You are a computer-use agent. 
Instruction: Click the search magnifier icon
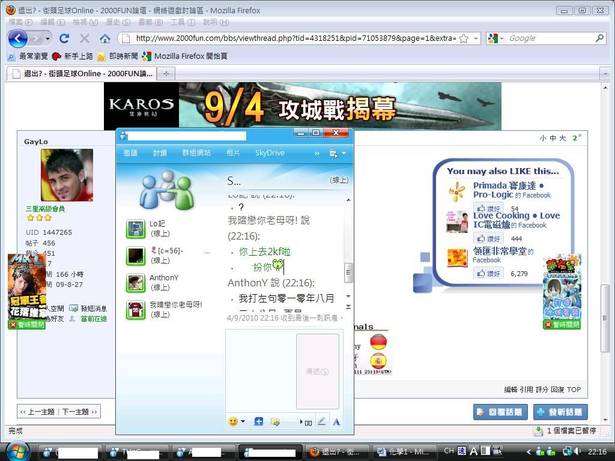[599, 38]
